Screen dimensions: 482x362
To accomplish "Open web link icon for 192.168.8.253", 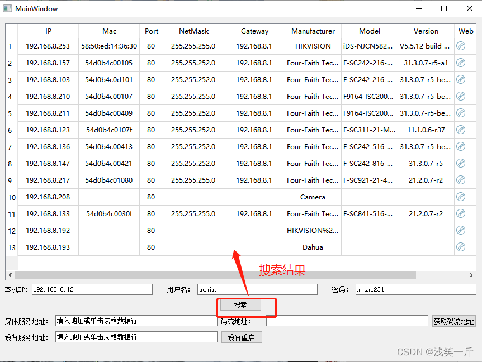I will click(461, 46).
